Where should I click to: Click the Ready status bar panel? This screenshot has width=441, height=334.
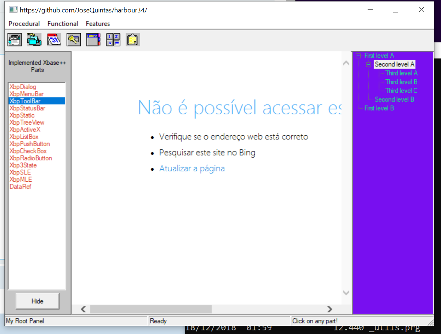point(219,321)
